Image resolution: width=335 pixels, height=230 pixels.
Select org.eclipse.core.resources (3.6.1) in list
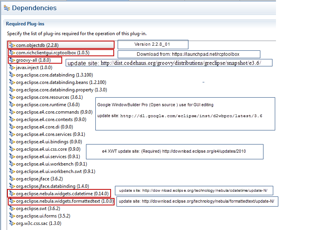(x=49, y=97)
